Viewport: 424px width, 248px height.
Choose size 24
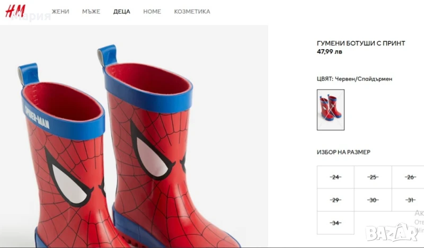pos(335,177)
